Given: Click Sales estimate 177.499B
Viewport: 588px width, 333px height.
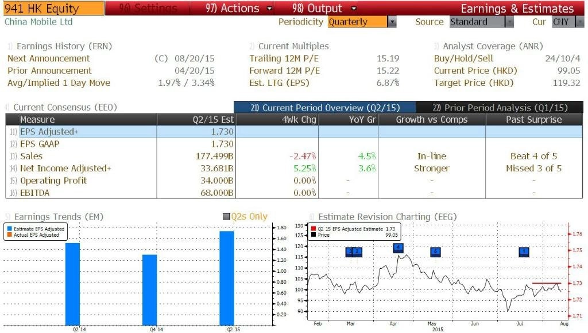Looking at the screenshot, I should (215, 156).
